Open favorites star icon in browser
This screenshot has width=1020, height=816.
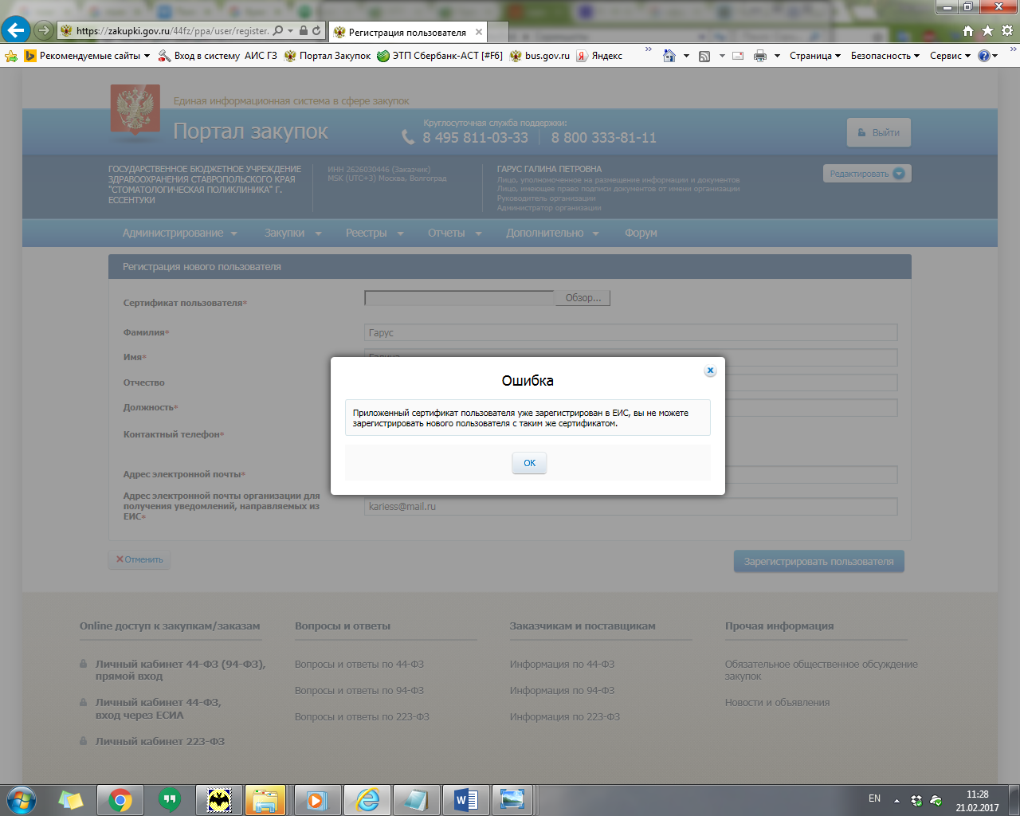(987, 30)
